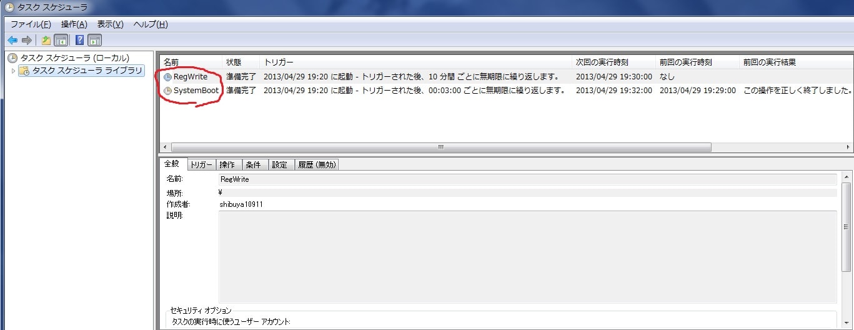Click the SystemBoot trigger text repeating every 00:03:00

tap(415, 91)
